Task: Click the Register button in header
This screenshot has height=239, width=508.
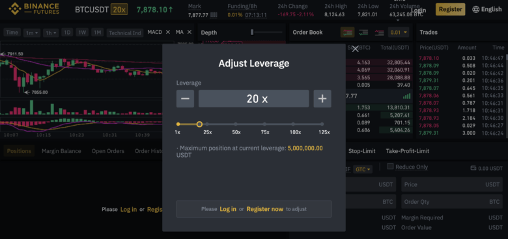Action: coord(450,9)
